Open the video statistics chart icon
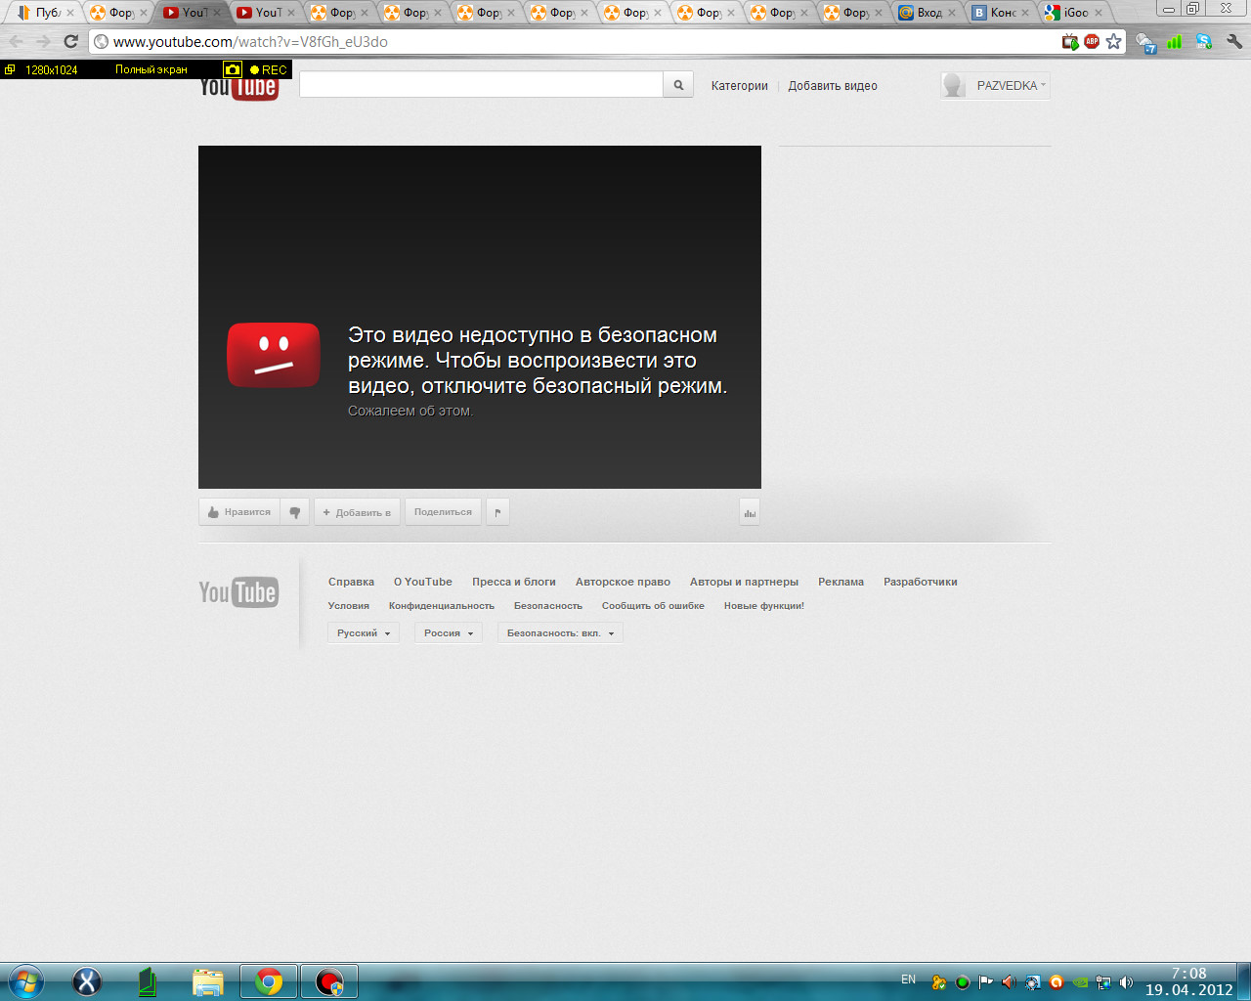The height and width of the screenshot is (1001, 1251). click(750, 512)
